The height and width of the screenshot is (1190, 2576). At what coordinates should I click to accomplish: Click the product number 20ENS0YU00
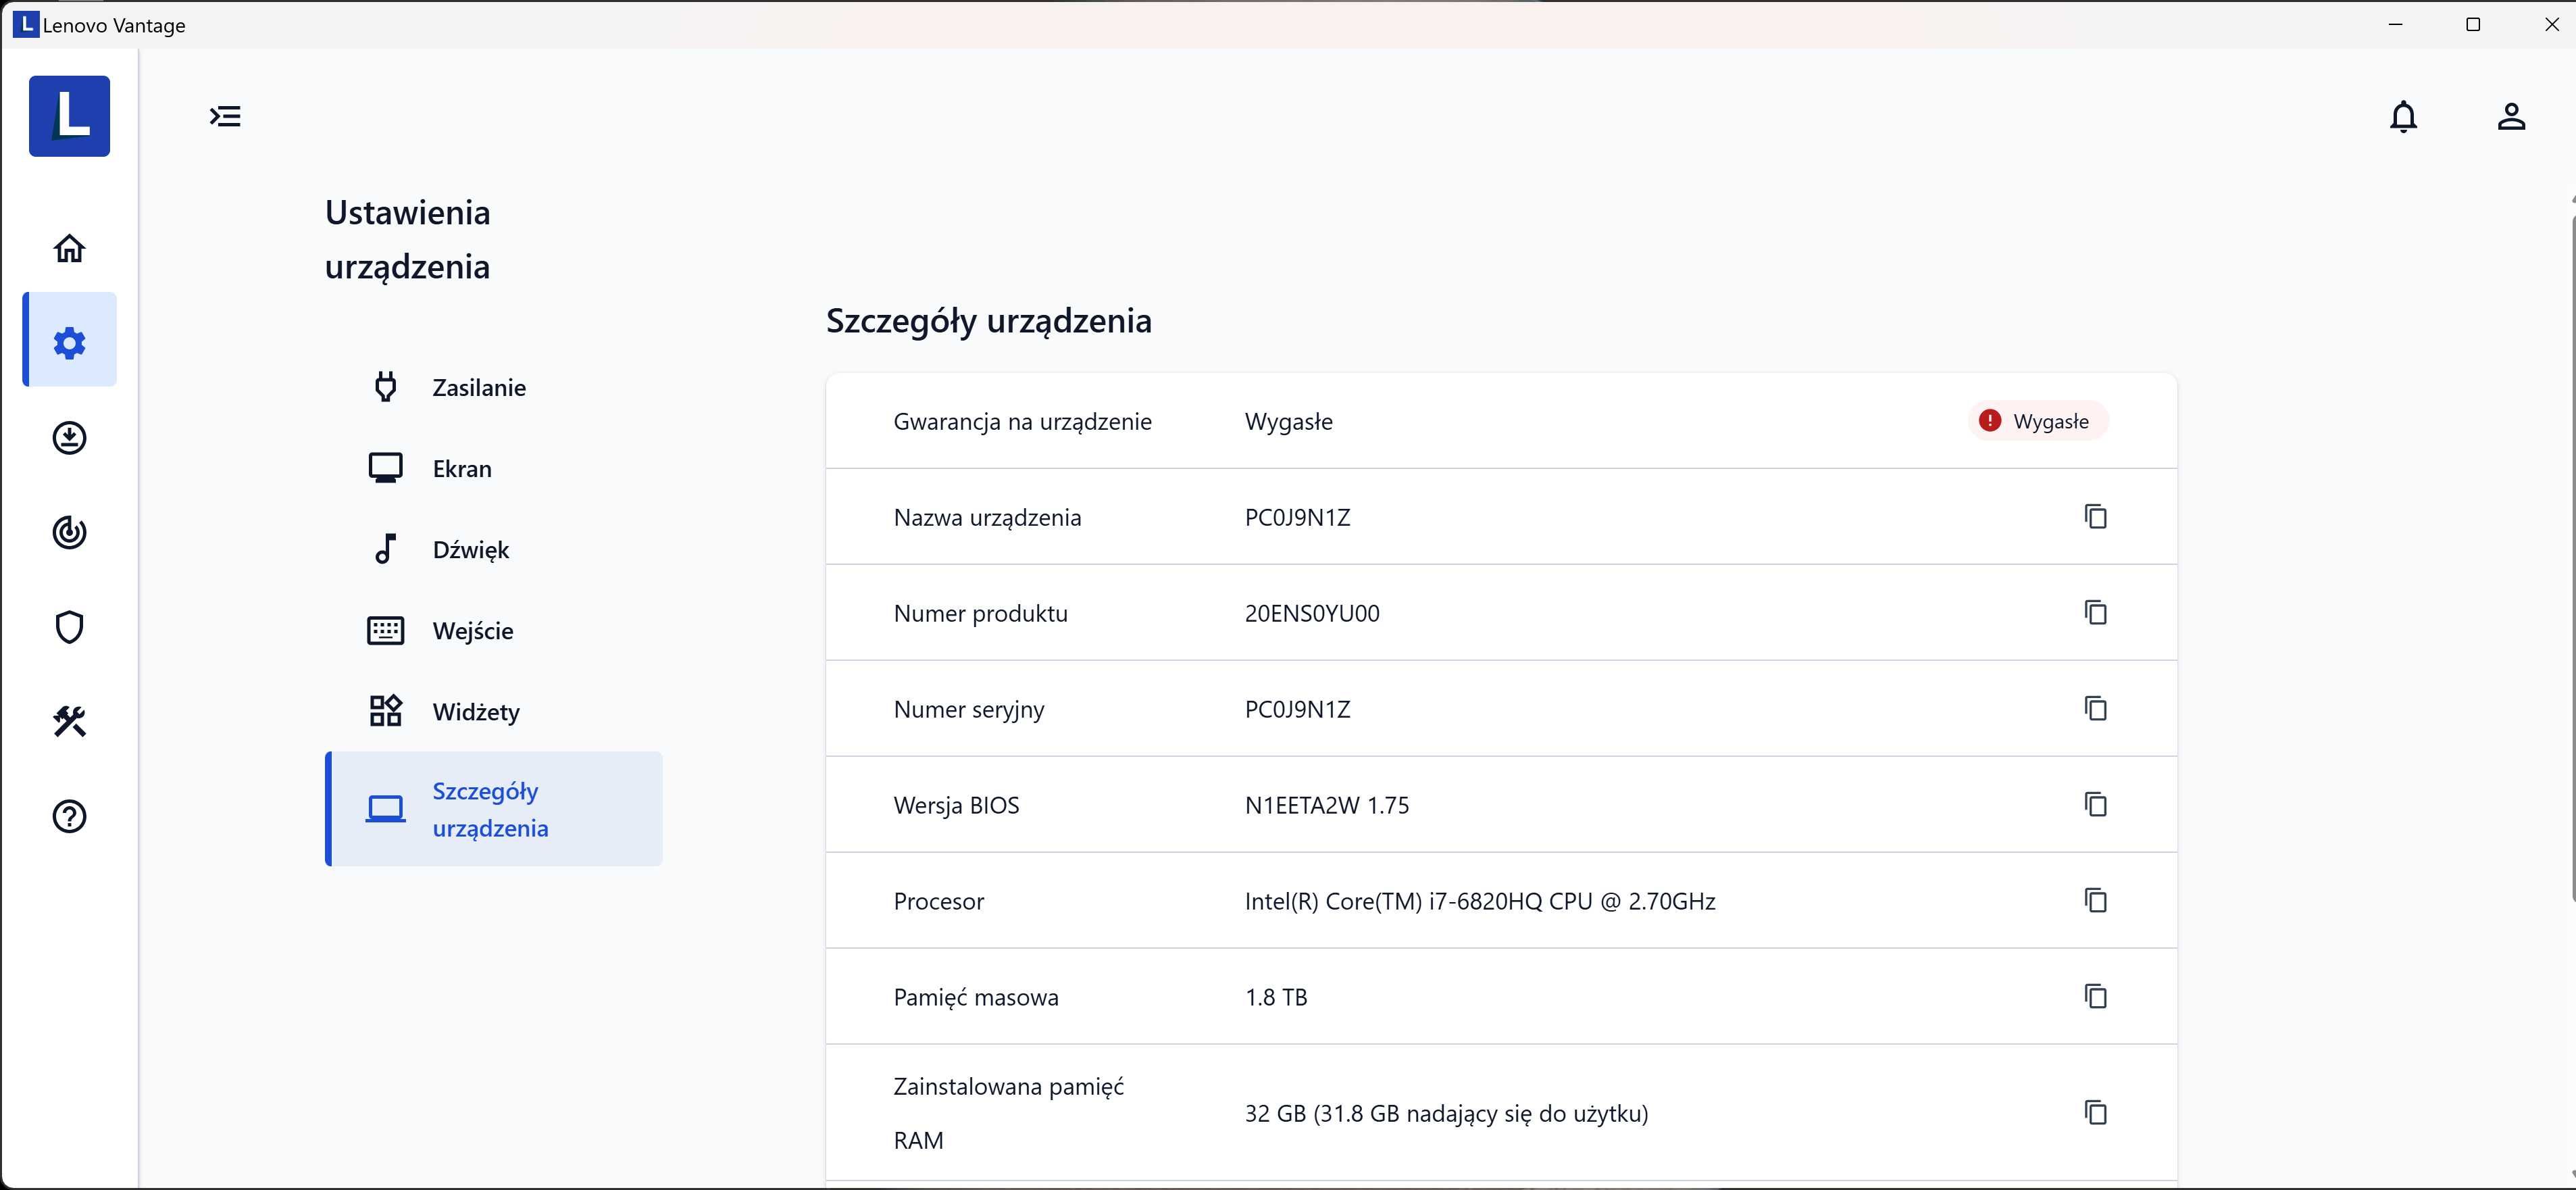(x=1312, y=613)
